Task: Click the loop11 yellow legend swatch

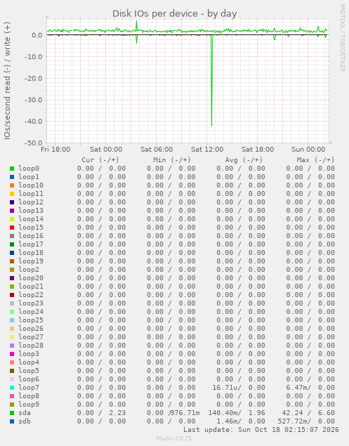Action: pyautogui.click(x=12, y=194)
